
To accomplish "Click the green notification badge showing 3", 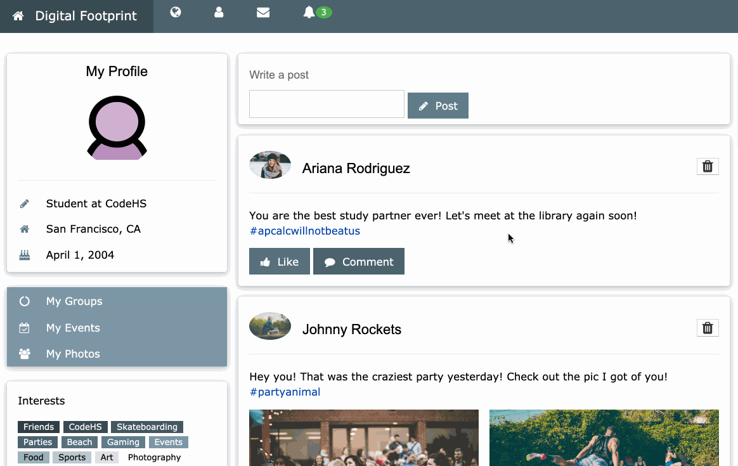I will point(323,12).
